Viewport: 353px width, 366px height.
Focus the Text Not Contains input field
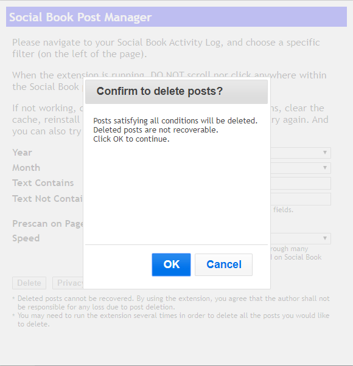click(301, 199)
